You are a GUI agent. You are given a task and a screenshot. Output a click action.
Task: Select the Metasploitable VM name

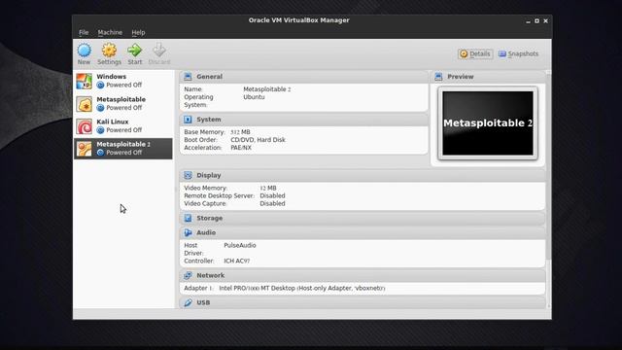click(121, 99)
